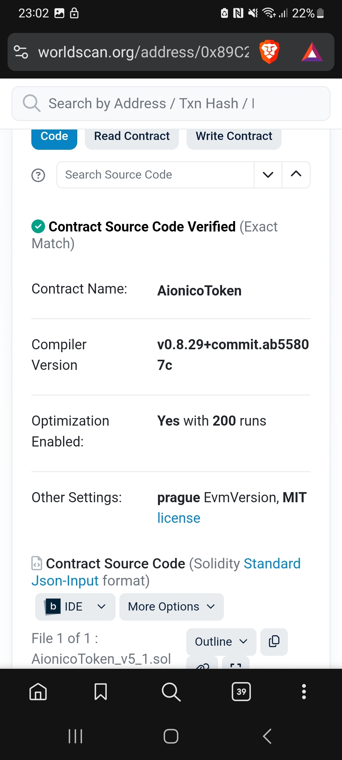Open the 39 tabs switcher
This screenshot has height=760, width=342.
241,692
